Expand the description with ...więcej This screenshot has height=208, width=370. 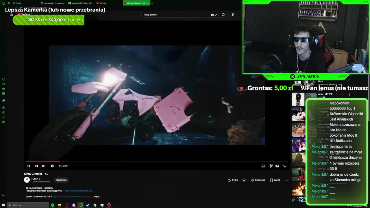96,197
